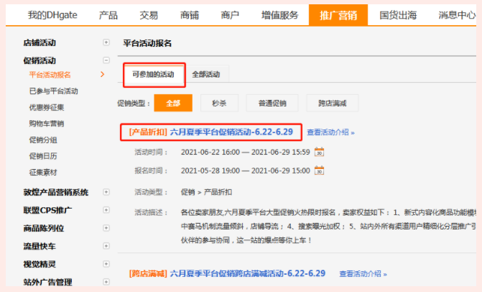This screenshot has height=292, width=482.
Task: Click orange arrow next to 平台活动报名
Action: tap(103, 74)
